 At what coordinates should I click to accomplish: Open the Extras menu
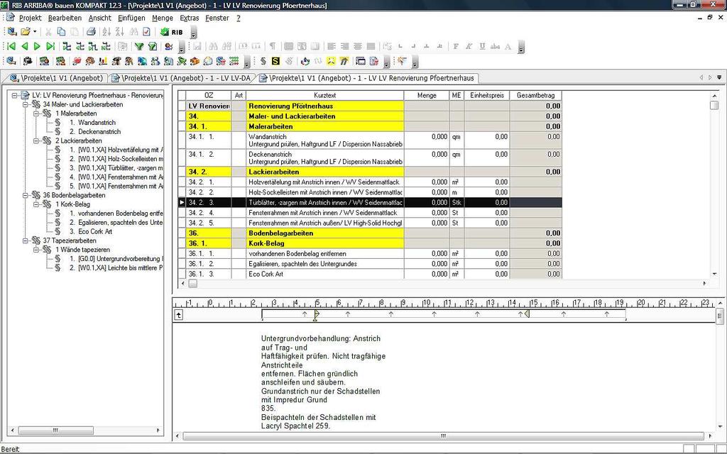(x=189, y=18)
